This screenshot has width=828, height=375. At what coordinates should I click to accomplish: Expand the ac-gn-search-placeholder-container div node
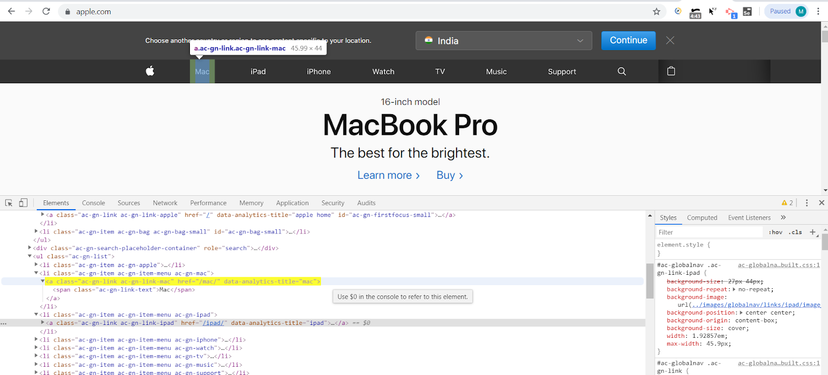click(29, 248)
